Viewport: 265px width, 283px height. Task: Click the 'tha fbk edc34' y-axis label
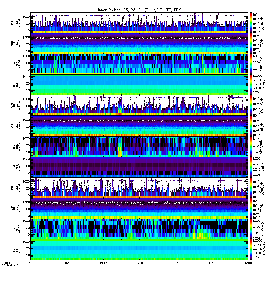tap(17, 64)
